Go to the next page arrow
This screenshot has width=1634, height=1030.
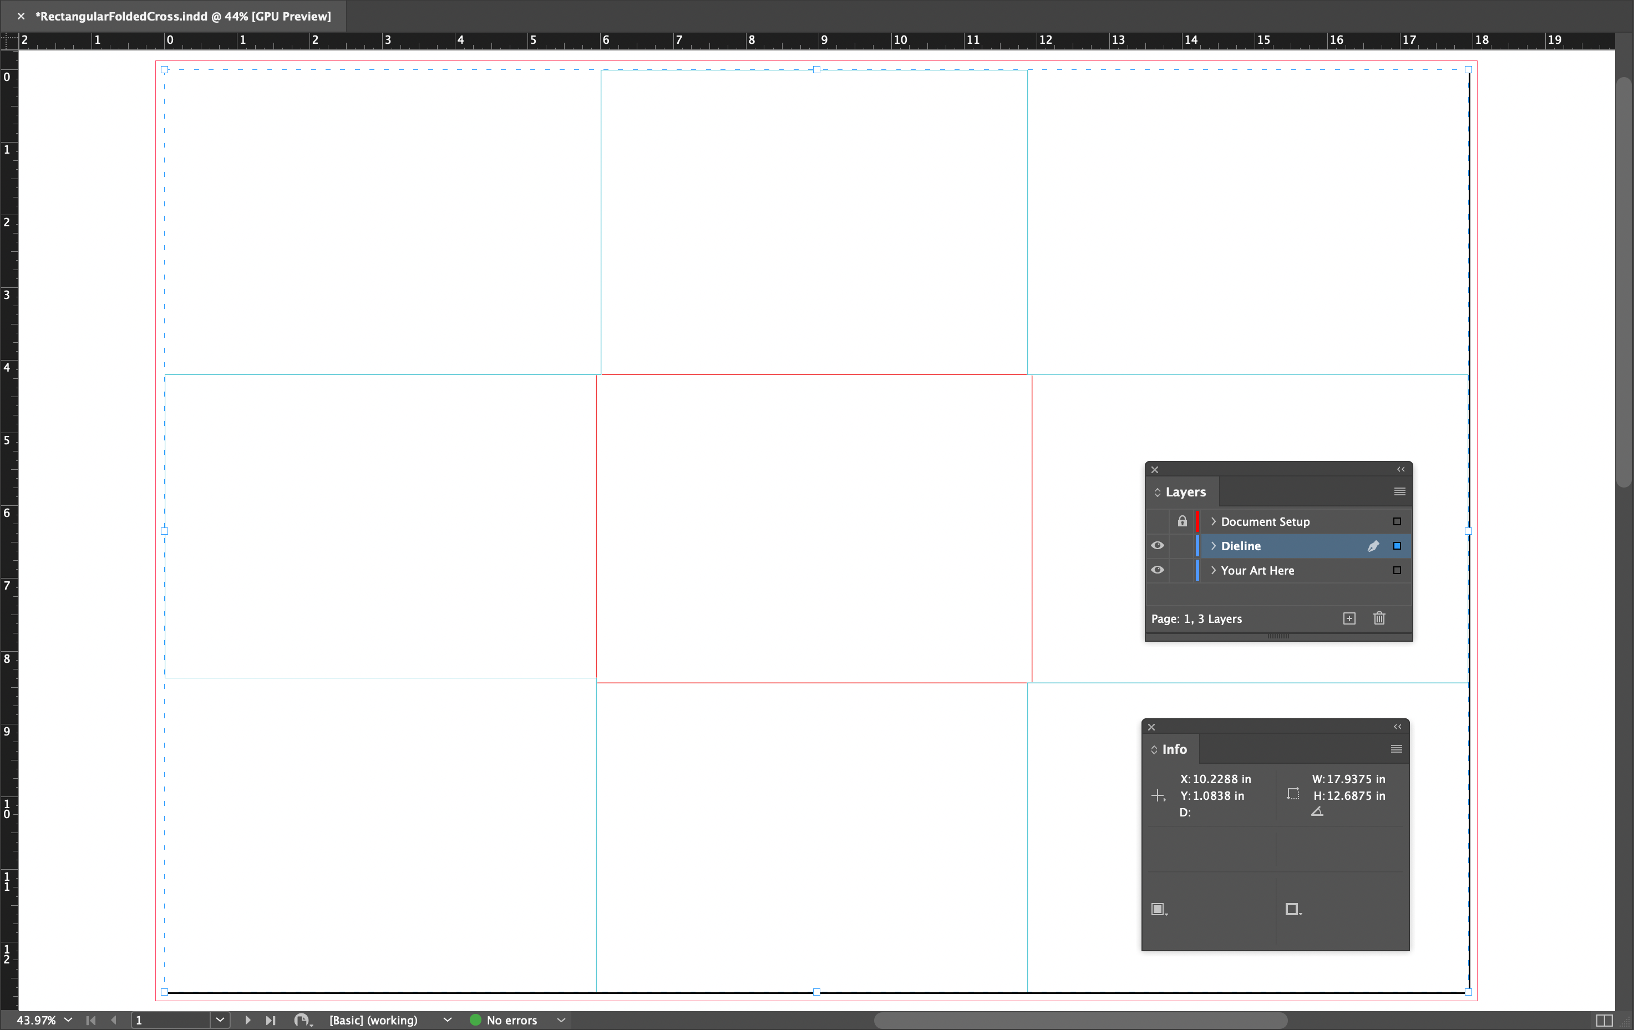pos(248,1020)
